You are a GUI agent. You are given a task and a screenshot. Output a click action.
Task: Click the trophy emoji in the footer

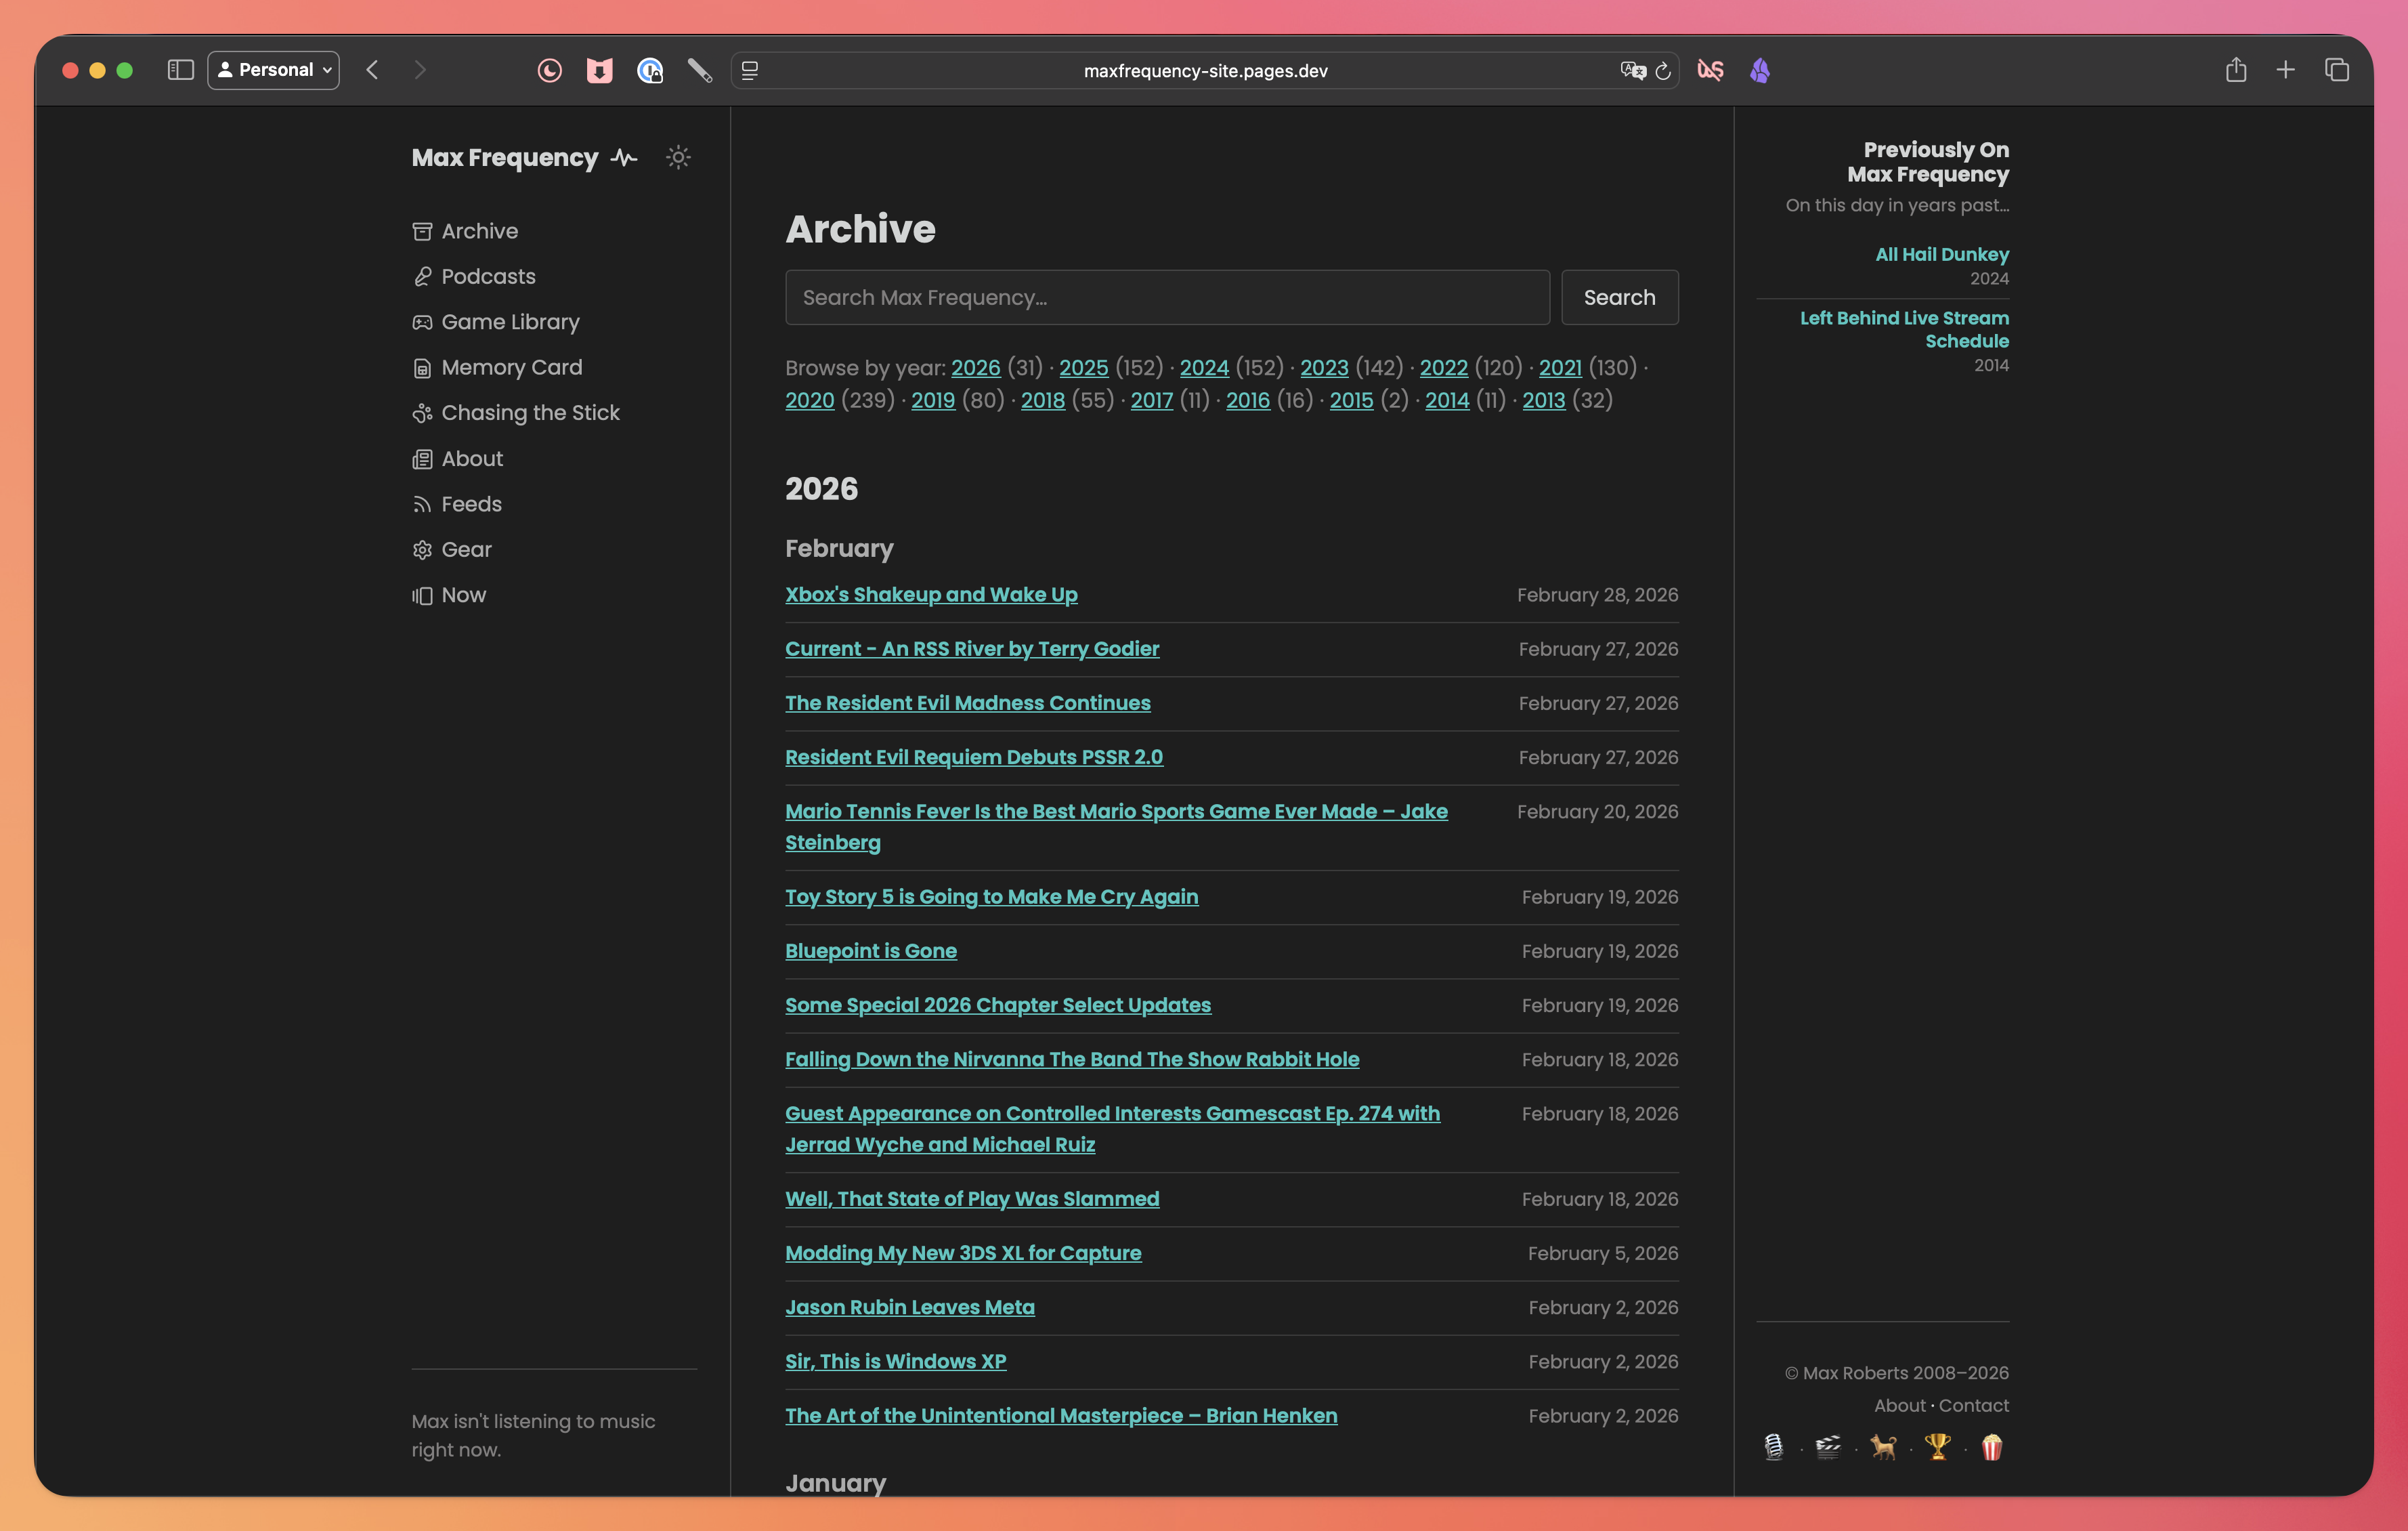(x=1937, y=1447)
